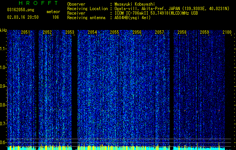Click the 1.1 kHz axis tick label
236x150 pixels.
(x=3, y=49)
